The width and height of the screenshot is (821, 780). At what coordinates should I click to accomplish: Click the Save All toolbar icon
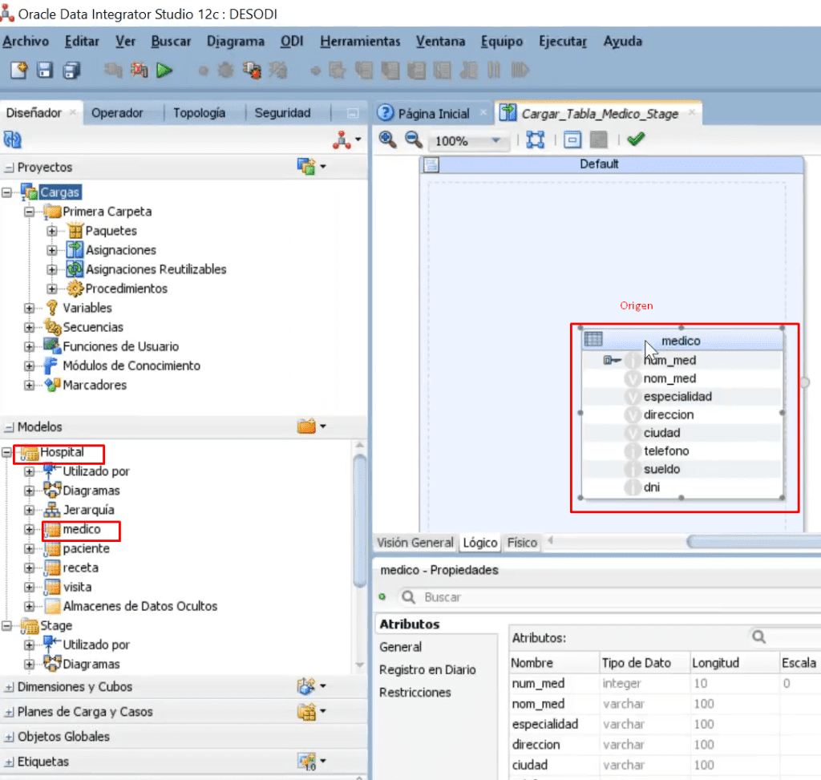(x=71, y=71)
